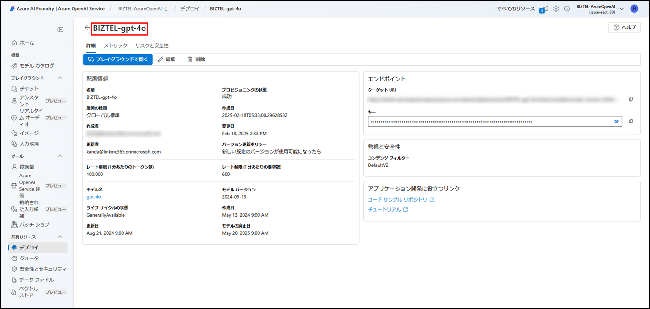Click the 2024-05-13 model version value
The image size is (650, 309).
pos(234,197)
